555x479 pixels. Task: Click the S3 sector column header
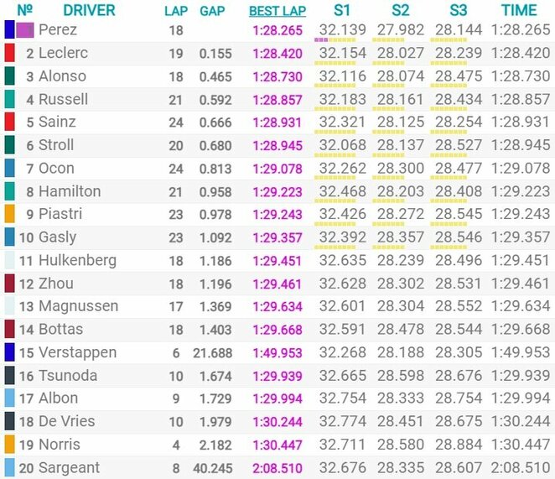[459, 11]
